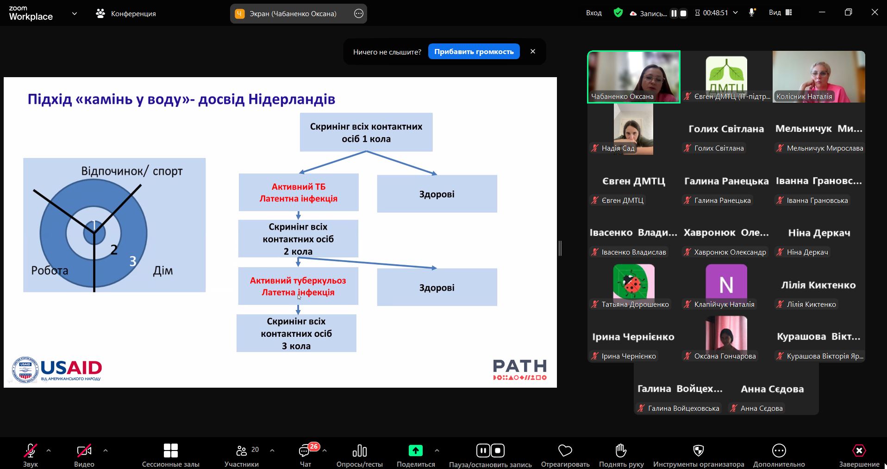Open Host tools (Инструменты организатора) shield
Screen dimensions: 887x469
point(698,451)
